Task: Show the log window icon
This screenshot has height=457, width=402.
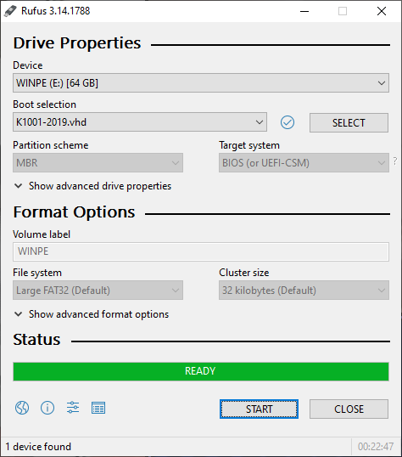Action: pos(98,408)
